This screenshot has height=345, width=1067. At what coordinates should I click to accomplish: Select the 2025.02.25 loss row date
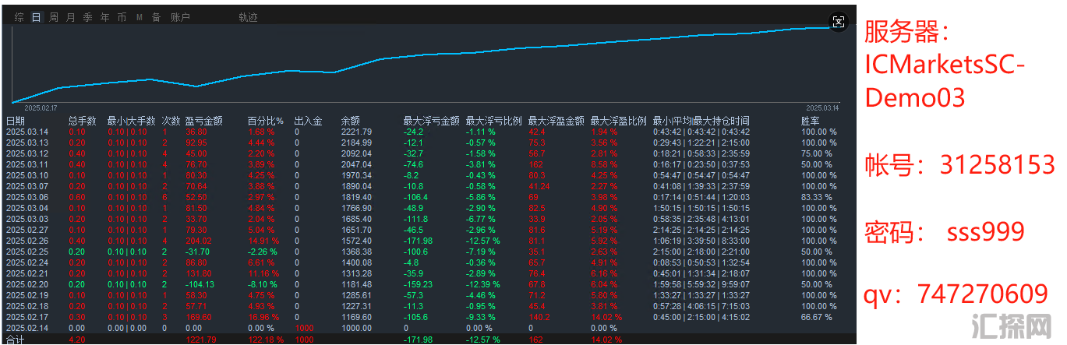(26, 252)
